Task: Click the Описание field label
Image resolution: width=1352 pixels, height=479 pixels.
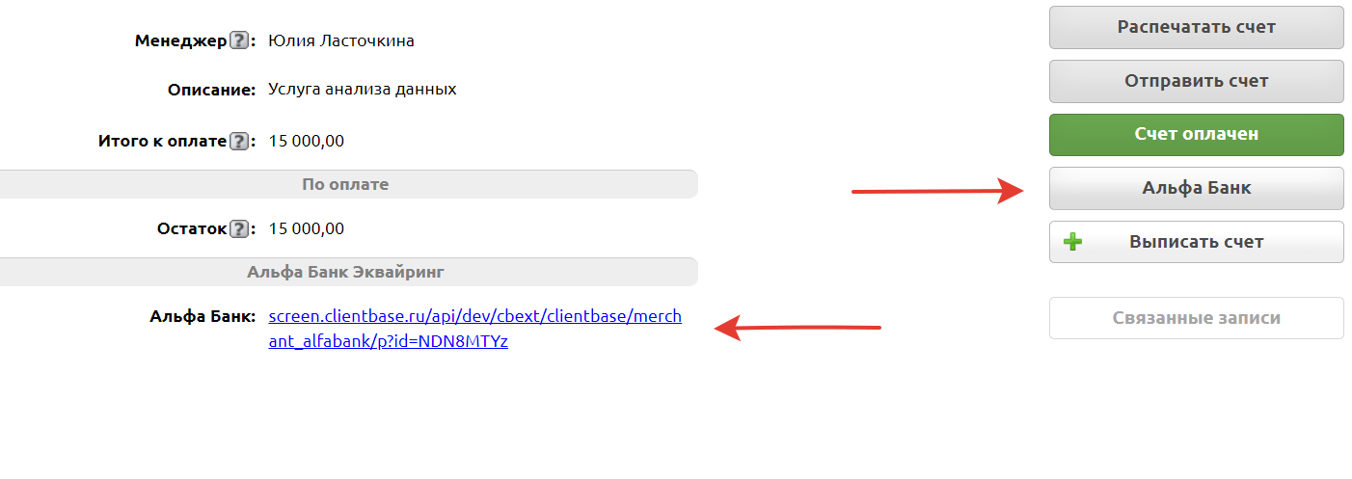Action: tap(210, 90)
